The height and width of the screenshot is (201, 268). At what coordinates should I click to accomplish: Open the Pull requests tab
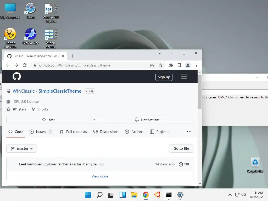click(73, 132)
